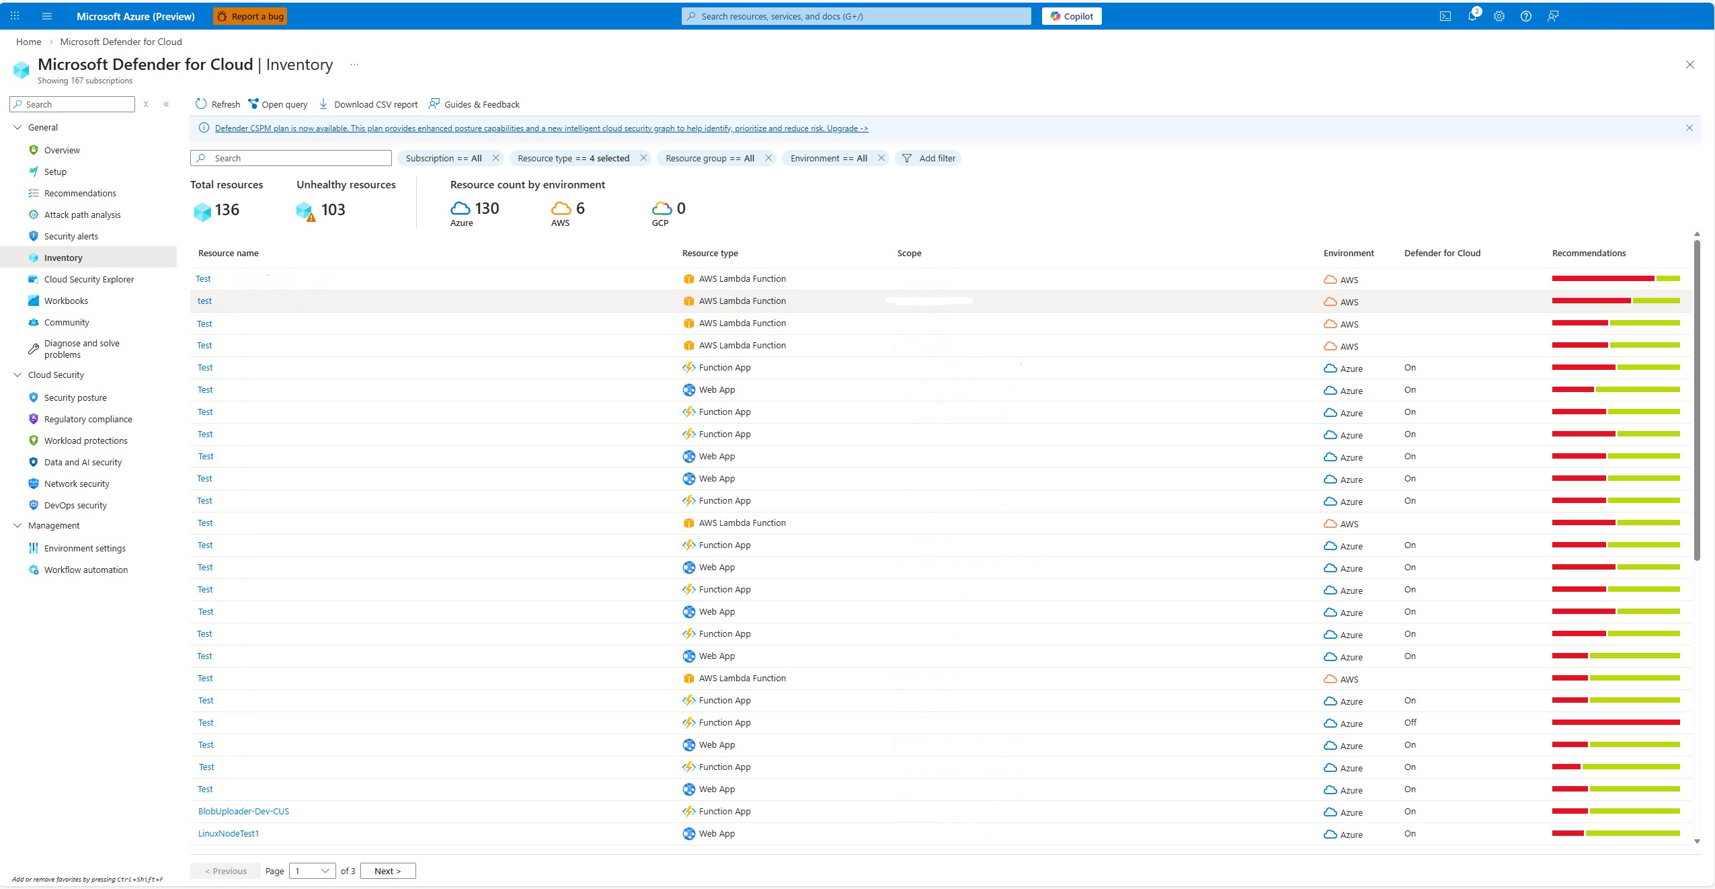The height and width of the screenshot is (889, 1715).
Task: Go to Regulatory compliance page
Action: (x=88, y=419)
